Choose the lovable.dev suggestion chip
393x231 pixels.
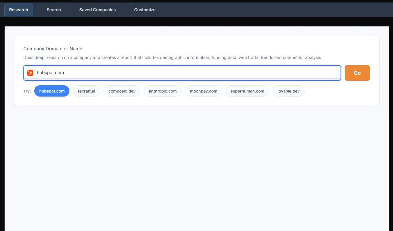click(288, 91)
